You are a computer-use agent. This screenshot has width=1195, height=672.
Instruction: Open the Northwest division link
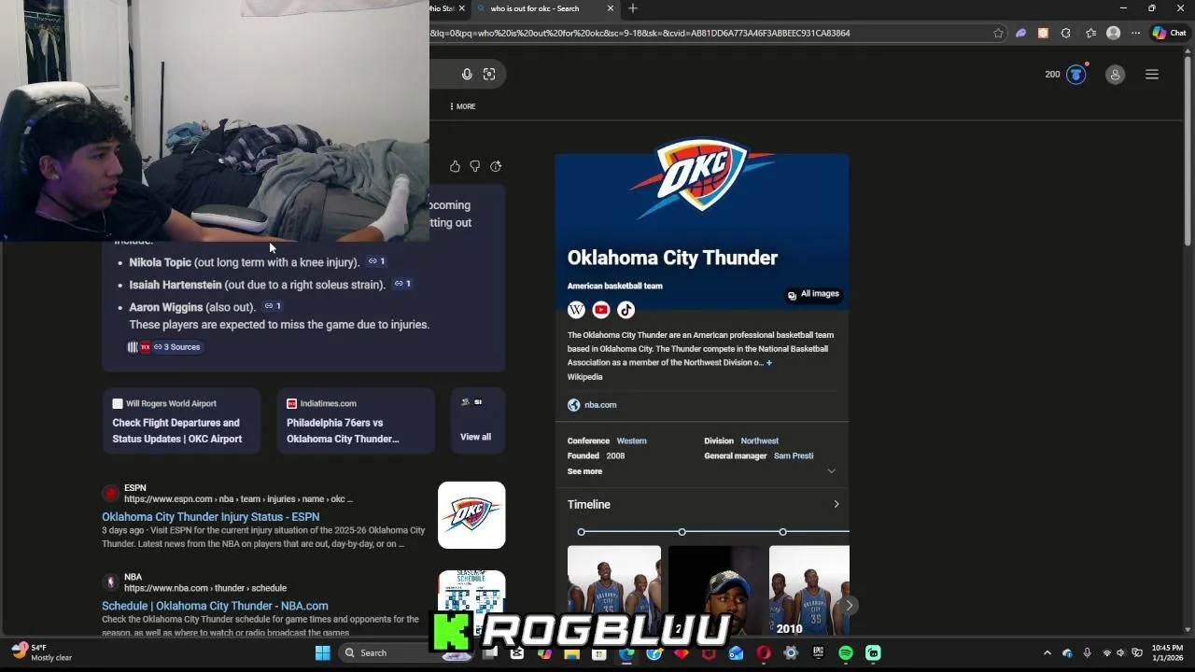click(759, 441)
